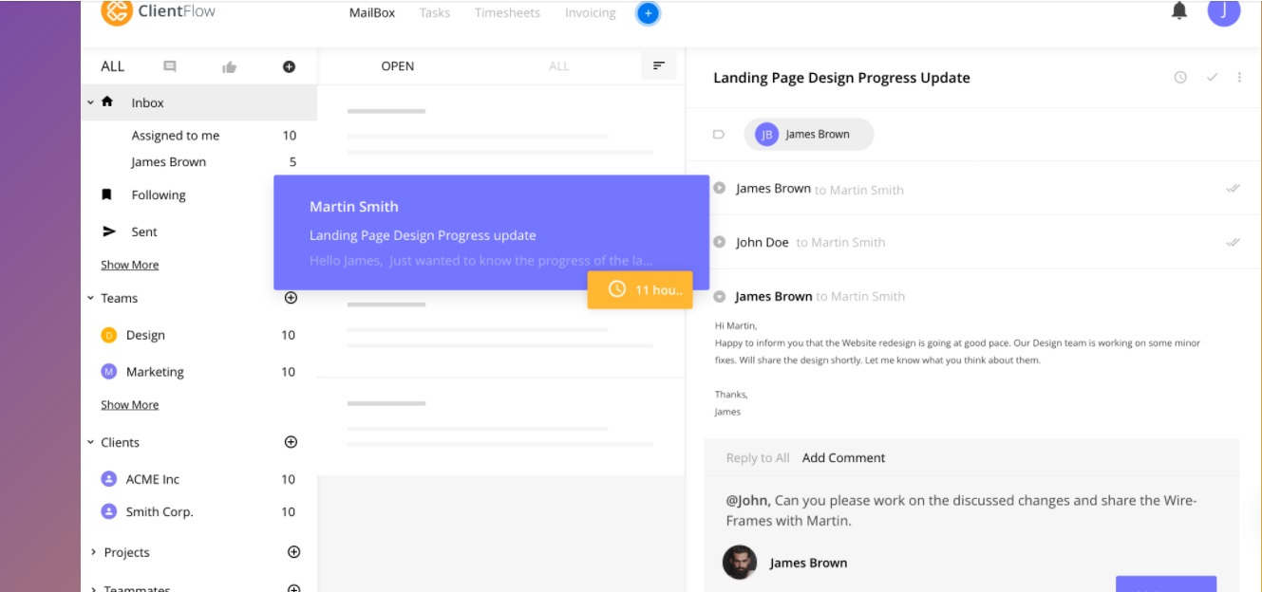Select the ALL conversations tab in list
The width and height of the screenshot is (1262, 592).
tap(559, 66)
